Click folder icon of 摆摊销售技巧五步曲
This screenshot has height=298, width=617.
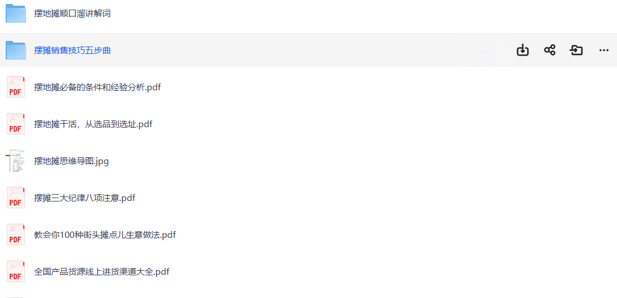click(16, 51)
